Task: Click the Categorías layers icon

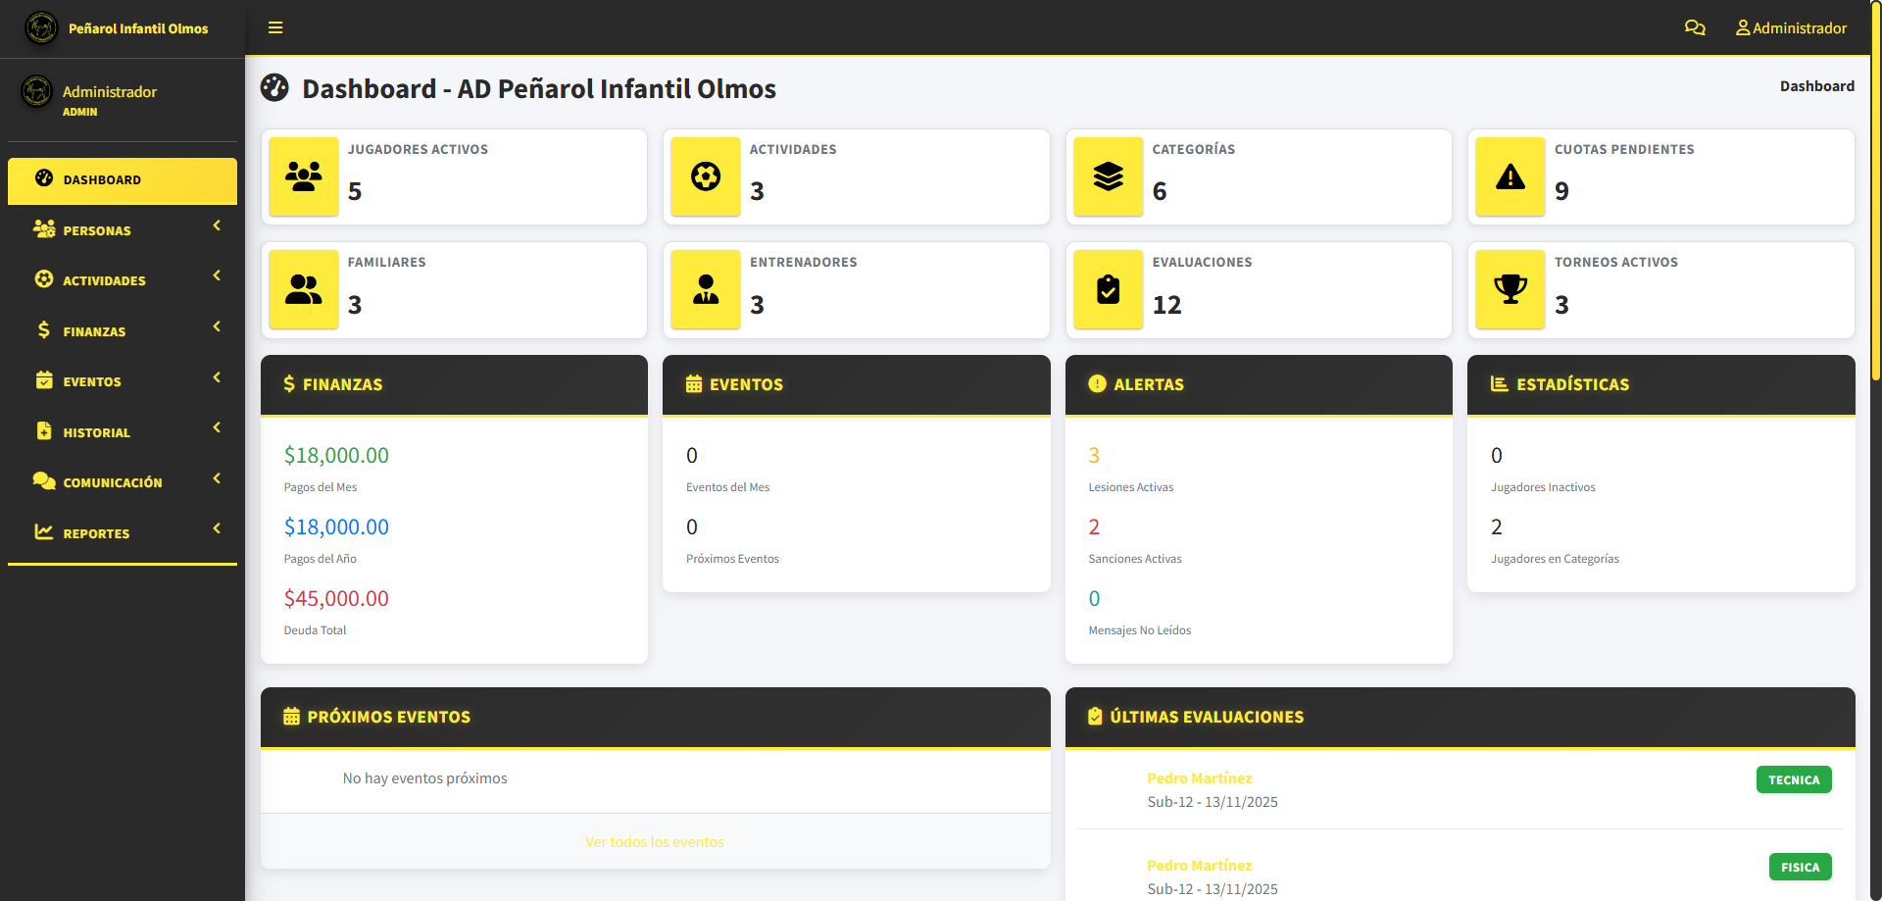Action: click(1108, 176)
